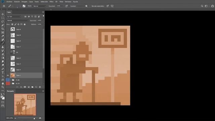215x121 pixels.
Task: Open Photoshop search icon at top right
Action: [202, 6]
